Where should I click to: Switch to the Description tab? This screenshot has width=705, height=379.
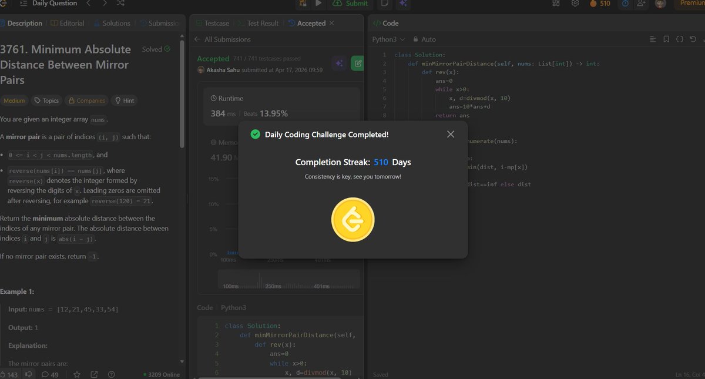tap(21, 24)
